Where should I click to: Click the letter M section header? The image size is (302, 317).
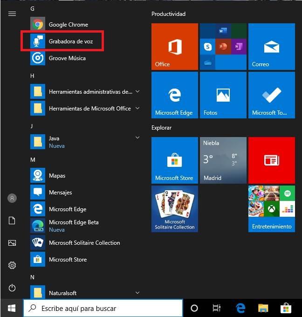(33, 160)
